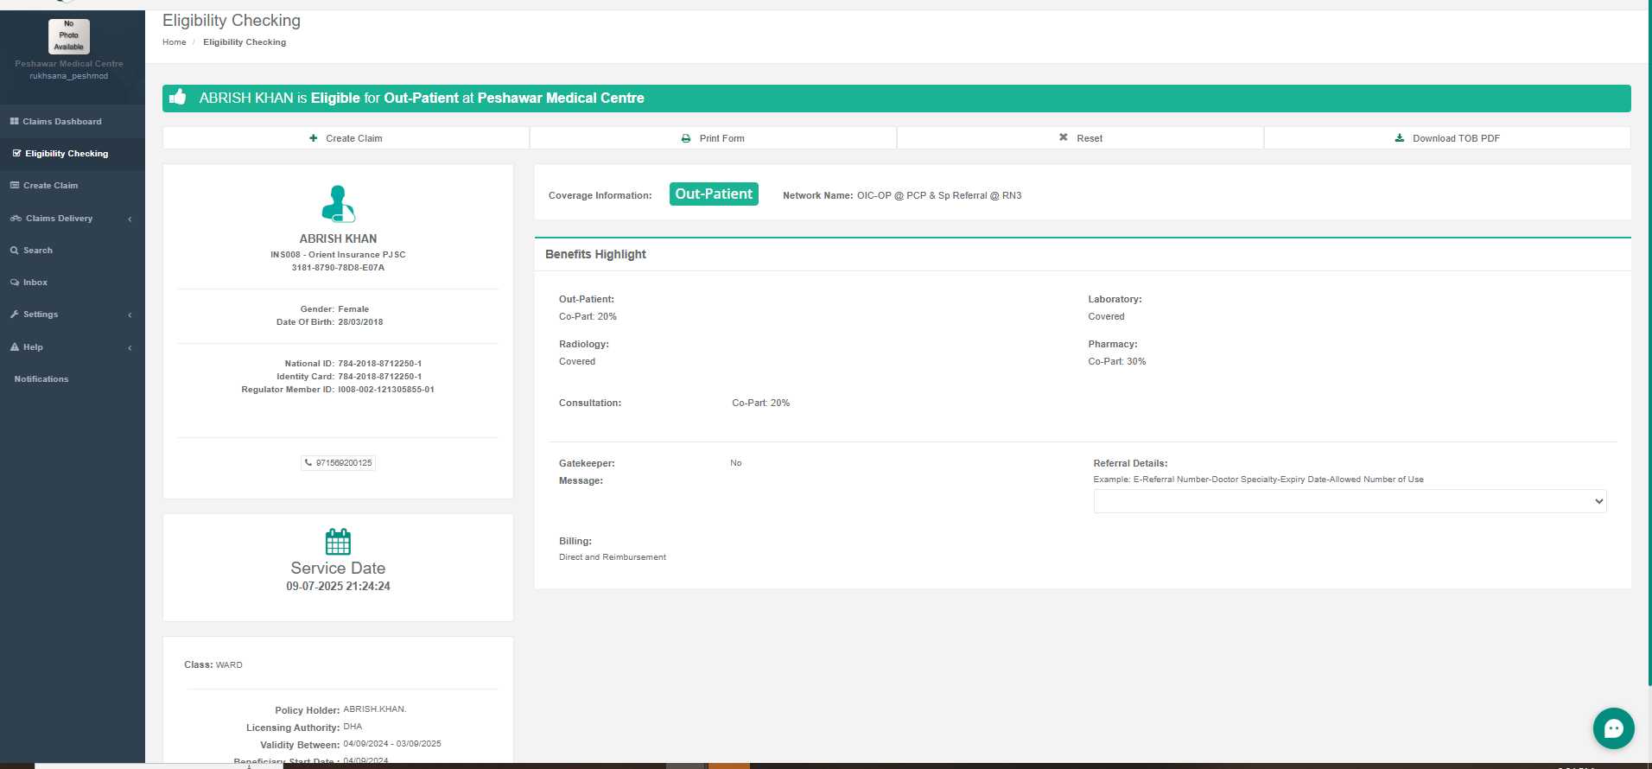
Task: Open Notifications in the sidebar
Action: pos(41,379)
